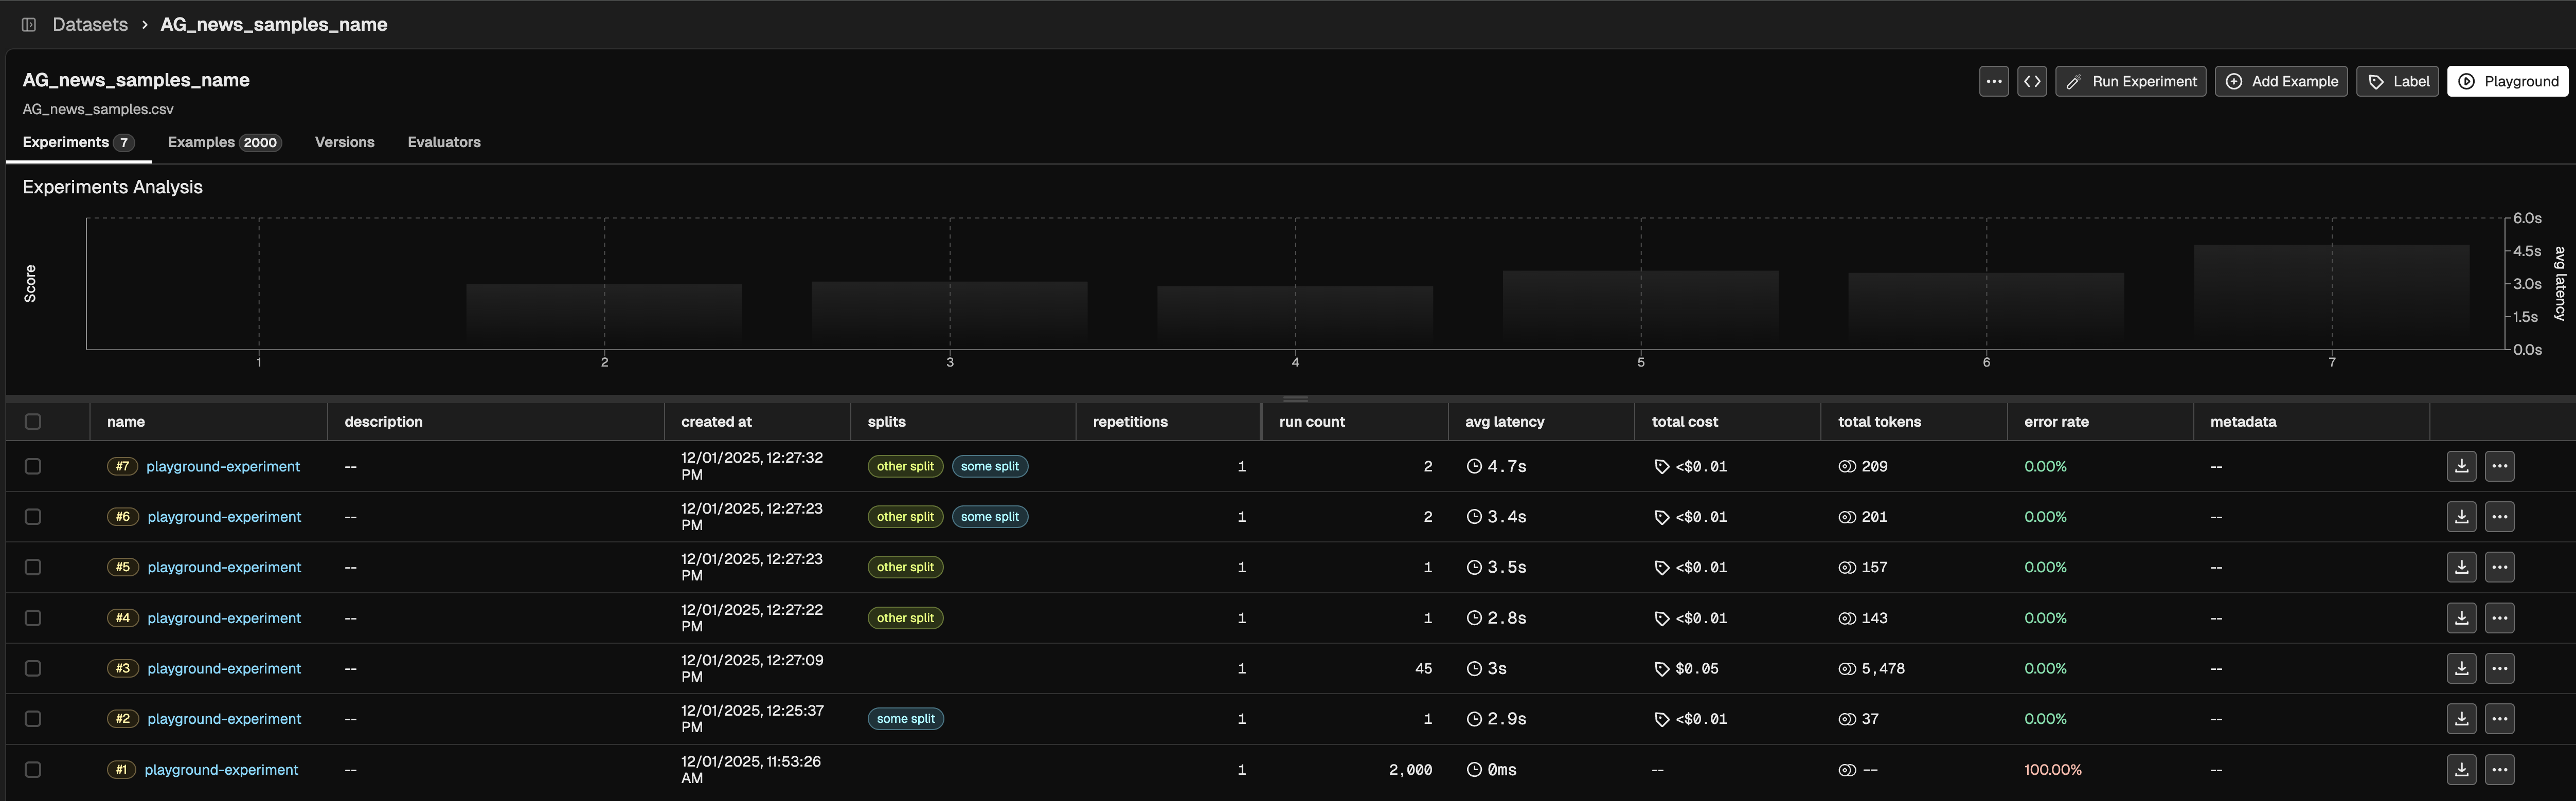Open dataset more options ellipsis menu
The width and height of the screenshot is (2576, 801).
click(1993, 81)
